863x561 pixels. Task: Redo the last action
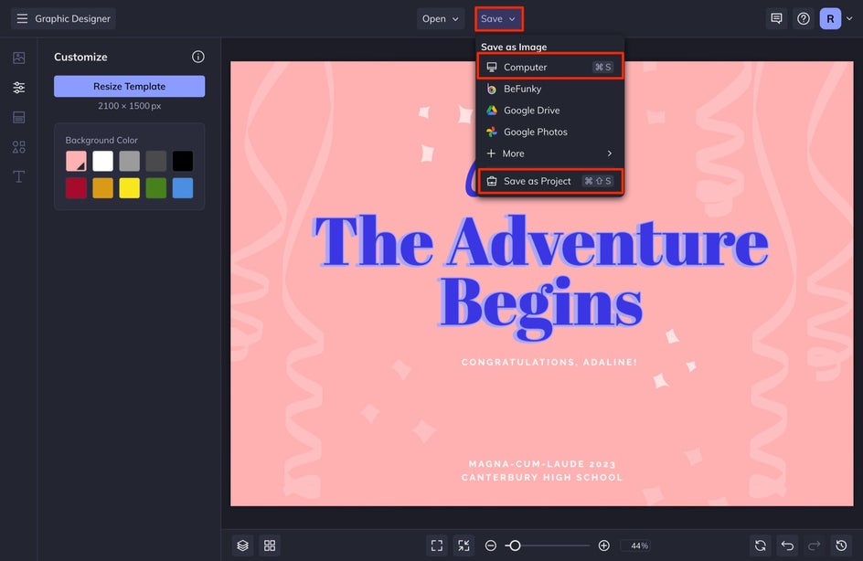pos(814,545)
